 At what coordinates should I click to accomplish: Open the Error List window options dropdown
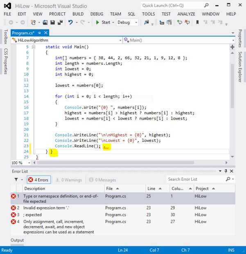point(220,171)
